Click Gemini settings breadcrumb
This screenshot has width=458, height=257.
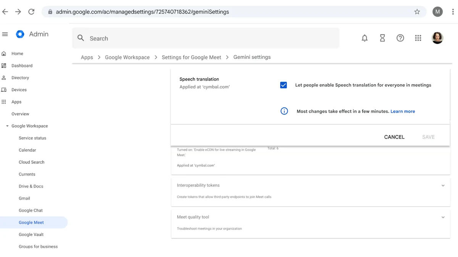(252, 57)
